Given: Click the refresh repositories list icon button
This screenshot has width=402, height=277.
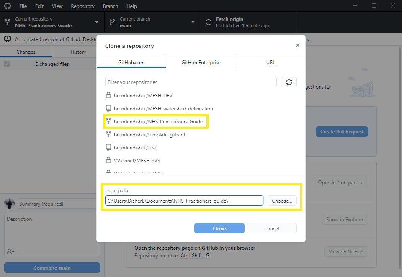Looking at the screenshot, I should (x=289, y=82).
